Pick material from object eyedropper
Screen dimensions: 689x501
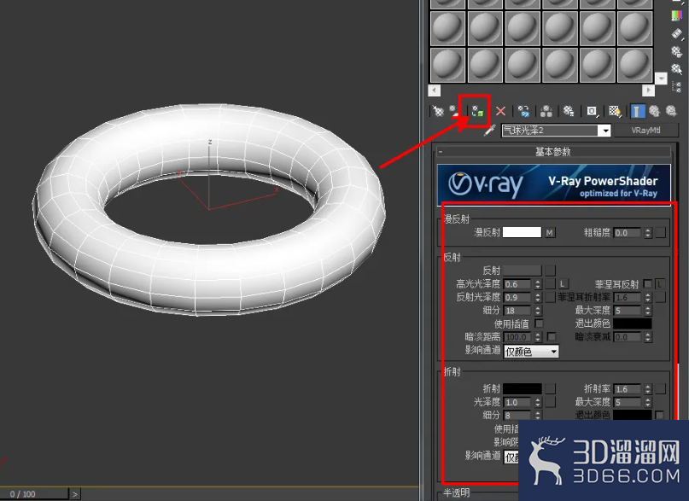(489, 131)
